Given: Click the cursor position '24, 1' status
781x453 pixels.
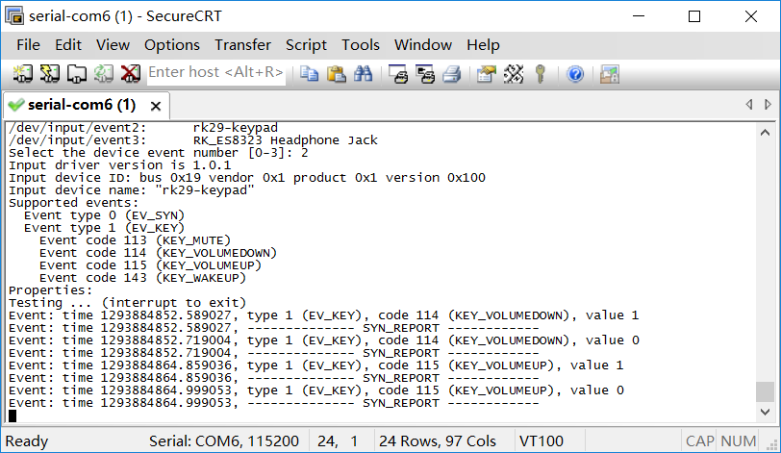Looking at the screenshot, I should pos(338,441).
